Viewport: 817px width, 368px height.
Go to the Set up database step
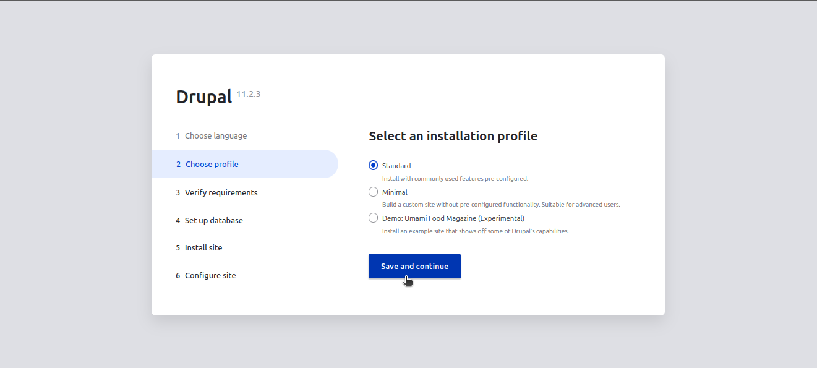[x=213, y=220]
